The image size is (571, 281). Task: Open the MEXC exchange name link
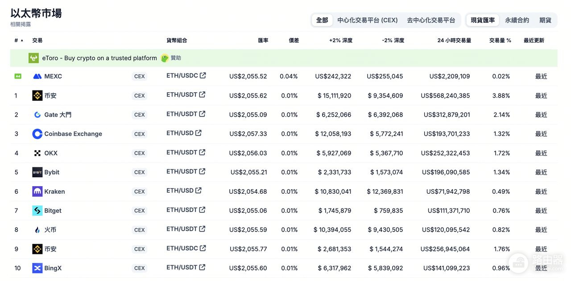click(53, 76)
